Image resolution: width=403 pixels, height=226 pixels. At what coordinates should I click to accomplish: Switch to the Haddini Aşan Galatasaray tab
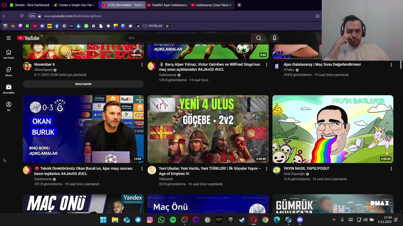(167, 5)
